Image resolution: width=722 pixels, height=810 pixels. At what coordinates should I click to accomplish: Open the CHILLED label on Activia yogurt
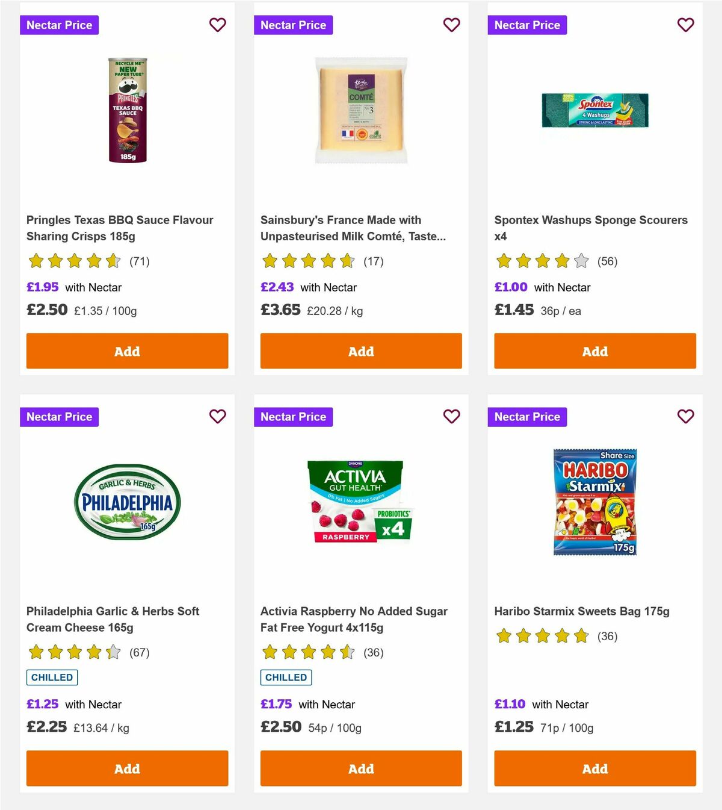[x=286, y=677]
